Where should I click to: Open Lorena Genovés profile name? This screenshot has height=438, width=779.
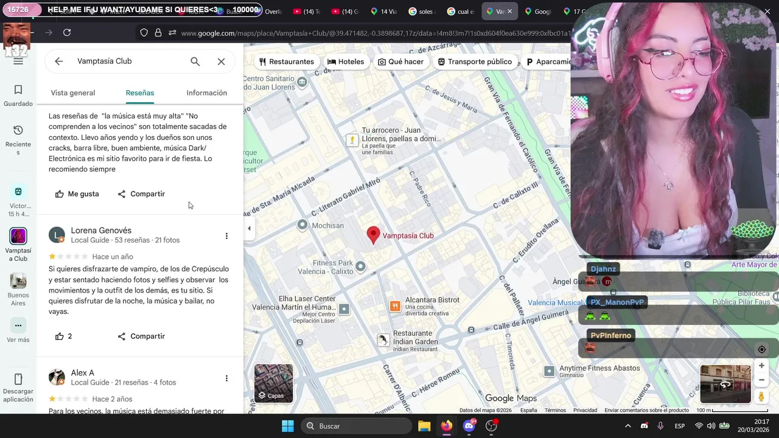(101, 231)
